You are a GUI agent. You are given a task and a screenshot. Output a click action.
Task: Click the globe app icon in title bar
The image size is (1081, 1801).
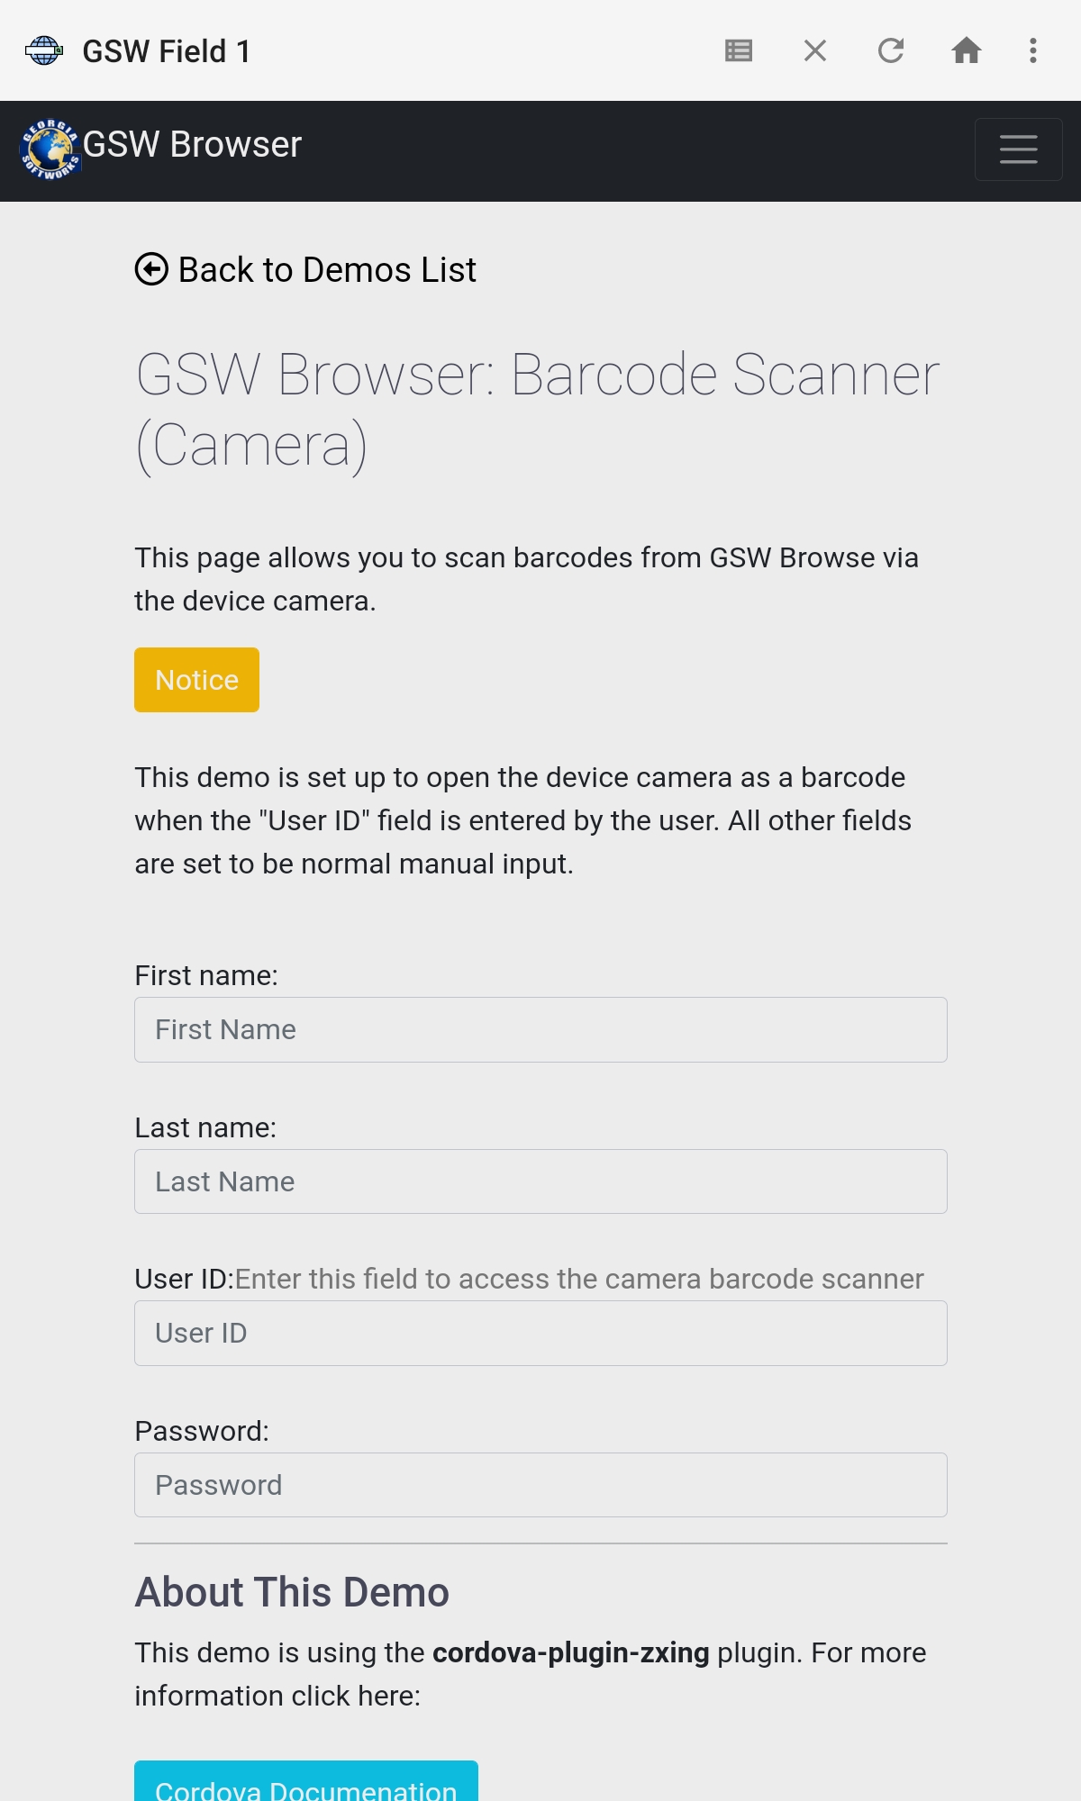[x=43, y=50]
